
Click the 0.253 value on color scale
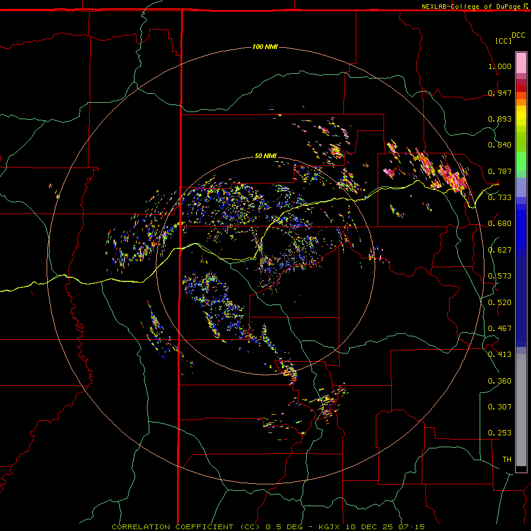click(x=500, y=433)
